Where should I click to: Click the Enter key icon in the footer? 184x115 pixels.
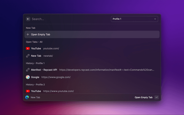(x=156, y=97)
